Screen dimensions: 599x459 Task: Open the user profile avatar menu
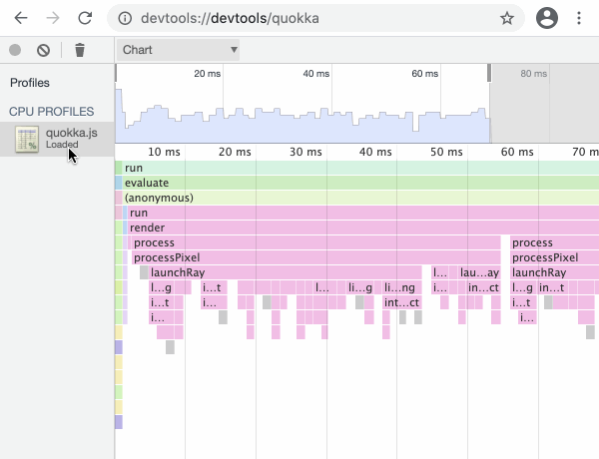point(546,18)
